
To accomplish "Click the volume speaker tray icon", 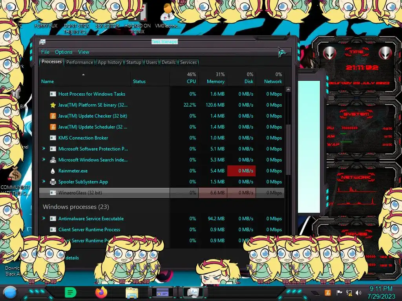I will pos(358,292).
